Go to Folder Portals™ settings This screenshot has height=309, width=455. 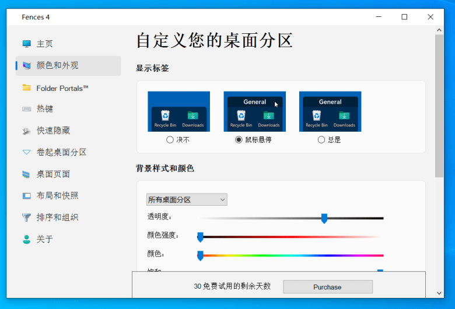[68, 88]
